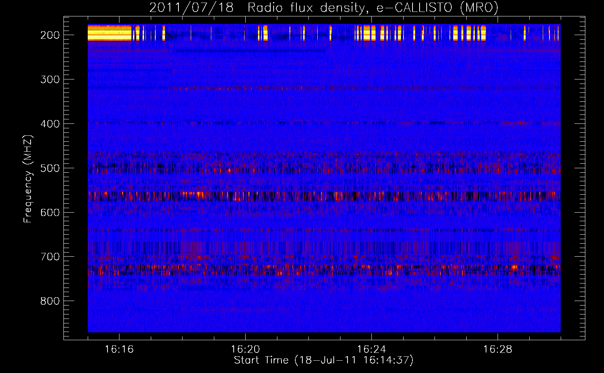The image size is (604, 373).
Task: Click the 16:24 time tick label
Action: (x=371, y=350)
